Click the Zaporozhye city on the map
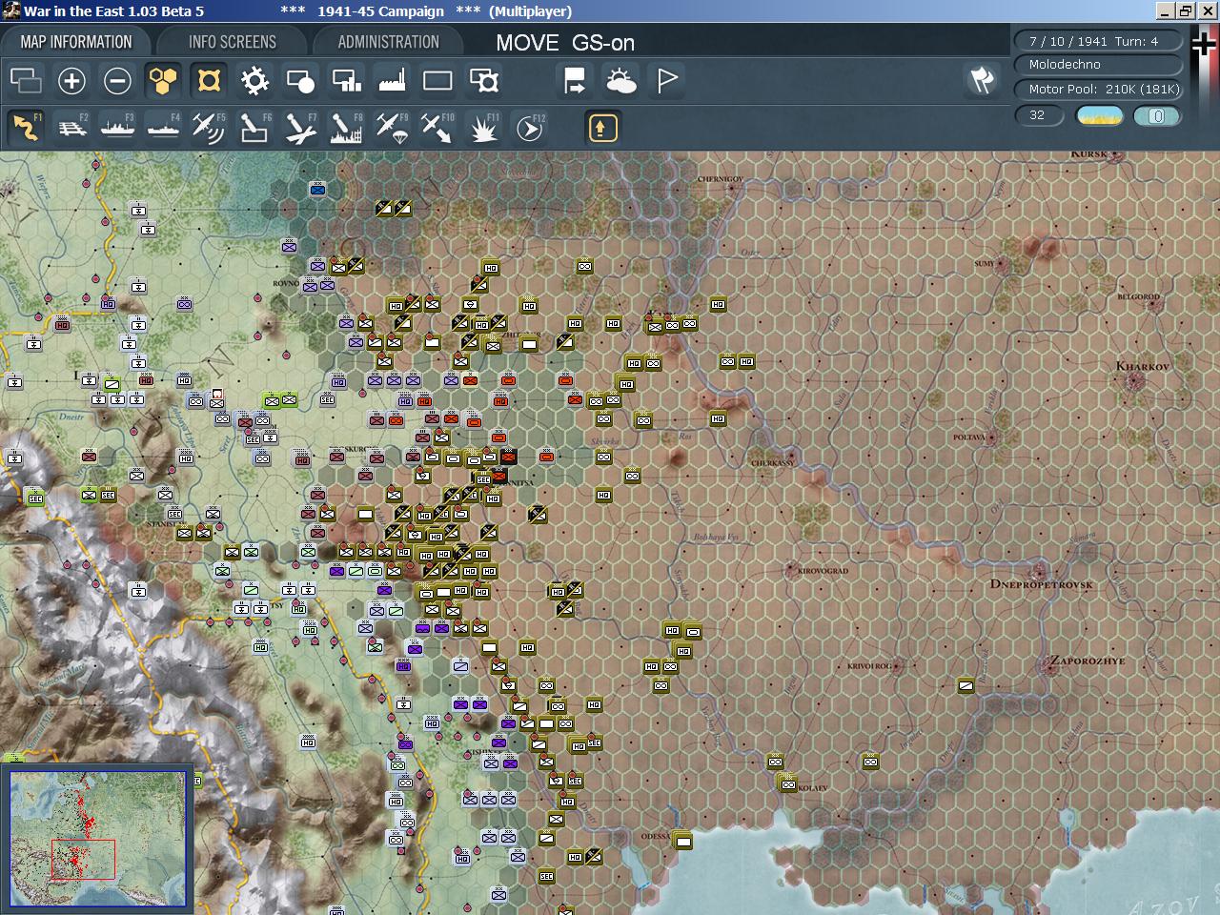Screen dimensions: 1220x915 pyautogui.click(x=1050, y=669)
